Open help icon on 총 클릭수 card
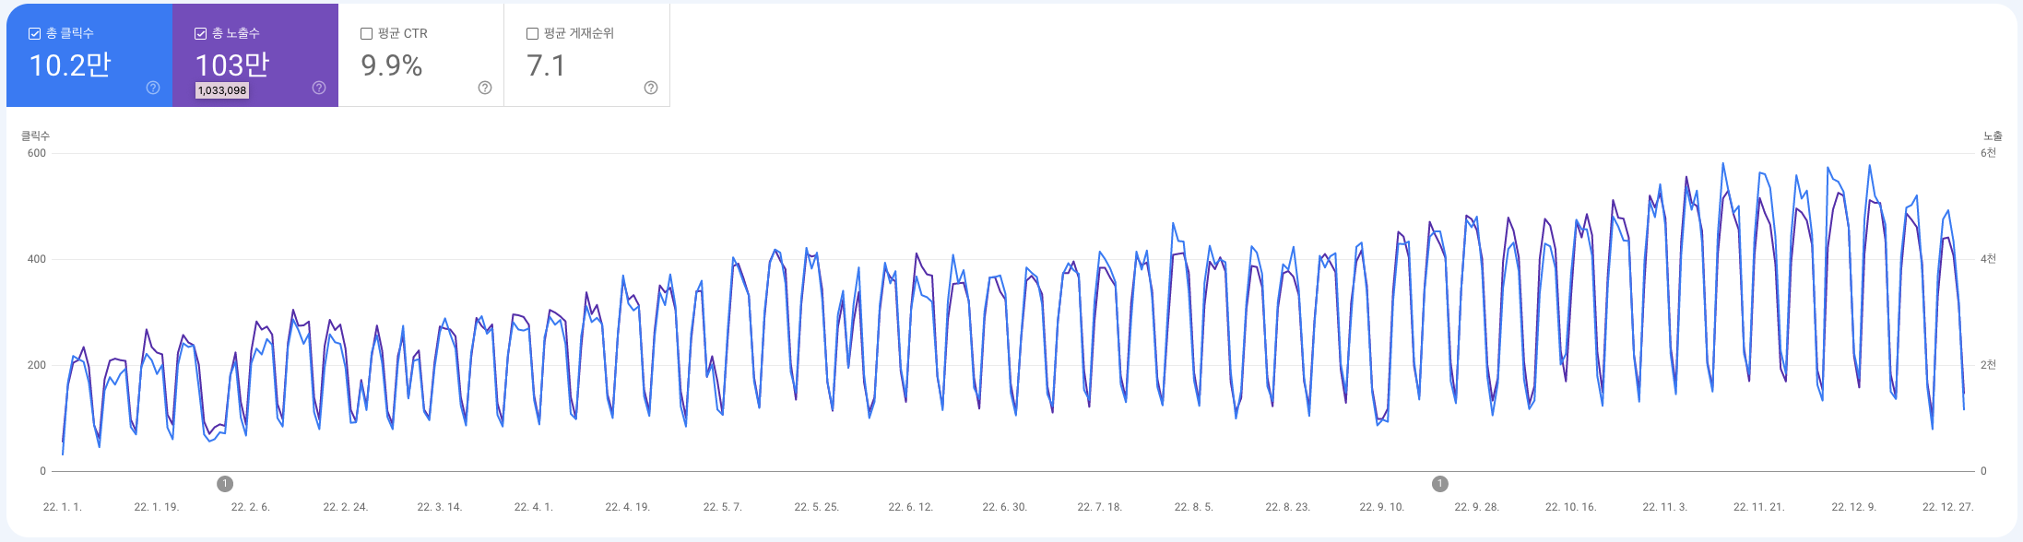This screenshot has height=542, width=2023. [153, 88]
